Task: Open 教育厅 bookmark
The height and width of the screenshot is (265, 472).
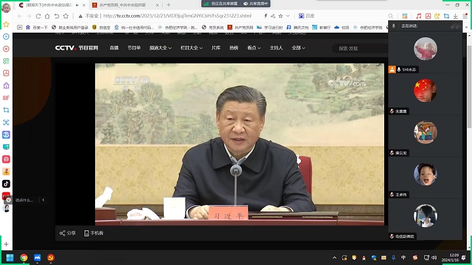Action: [x=321, y=27]
